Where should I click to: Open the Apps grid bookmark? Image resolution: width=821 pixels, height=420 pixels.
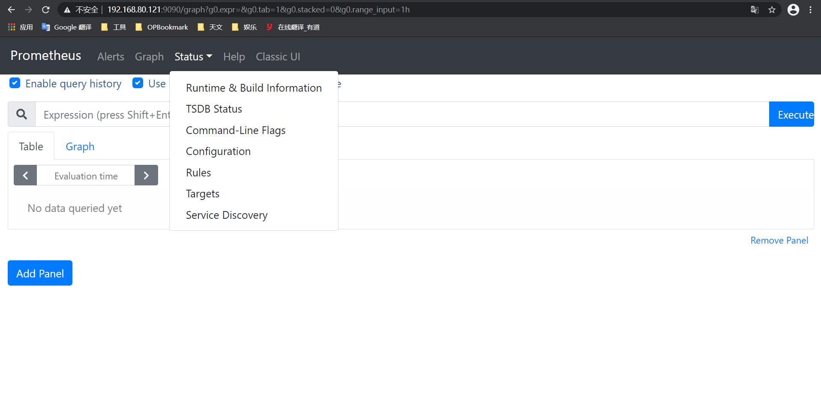pos(20,27)
